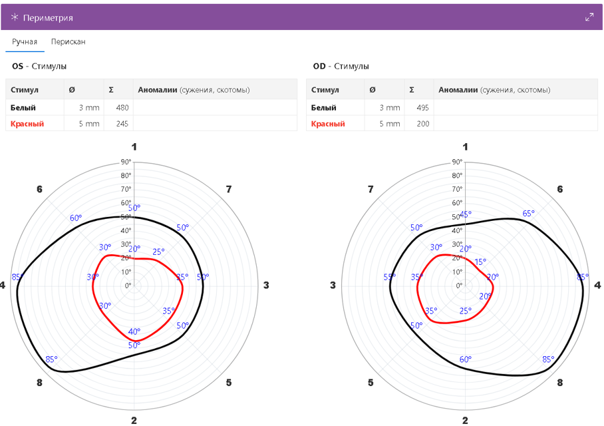Screen dimensions: 604x426
Task: Select the Белый stimulus row in the OD table
Action: click(324, 107)
